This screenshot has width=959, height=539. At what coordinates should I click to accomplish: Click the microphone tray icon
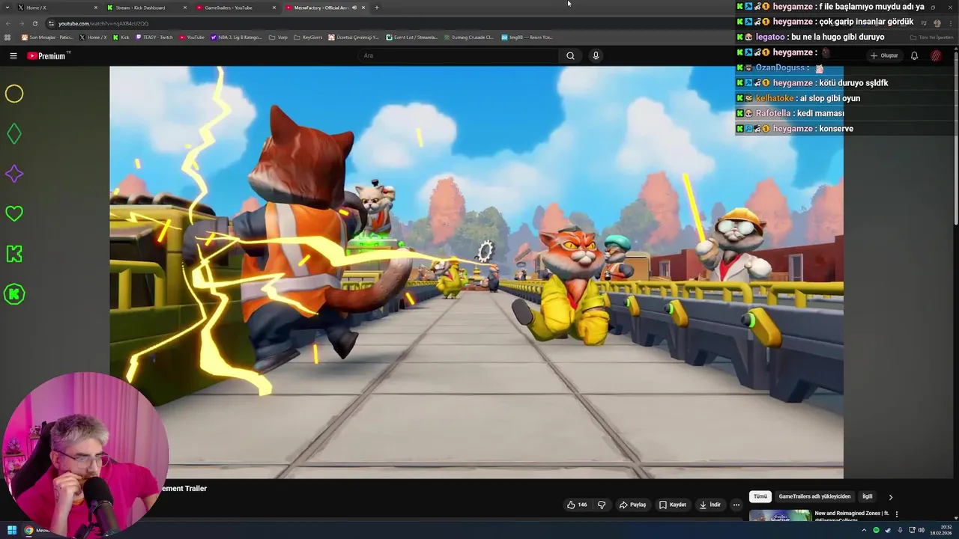click(900, 530)
